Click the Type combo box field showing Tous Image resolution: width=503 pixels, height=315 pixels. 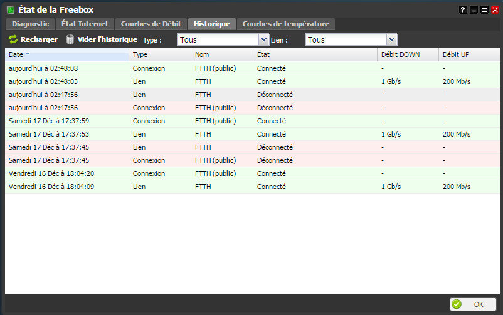coord(218,39)
